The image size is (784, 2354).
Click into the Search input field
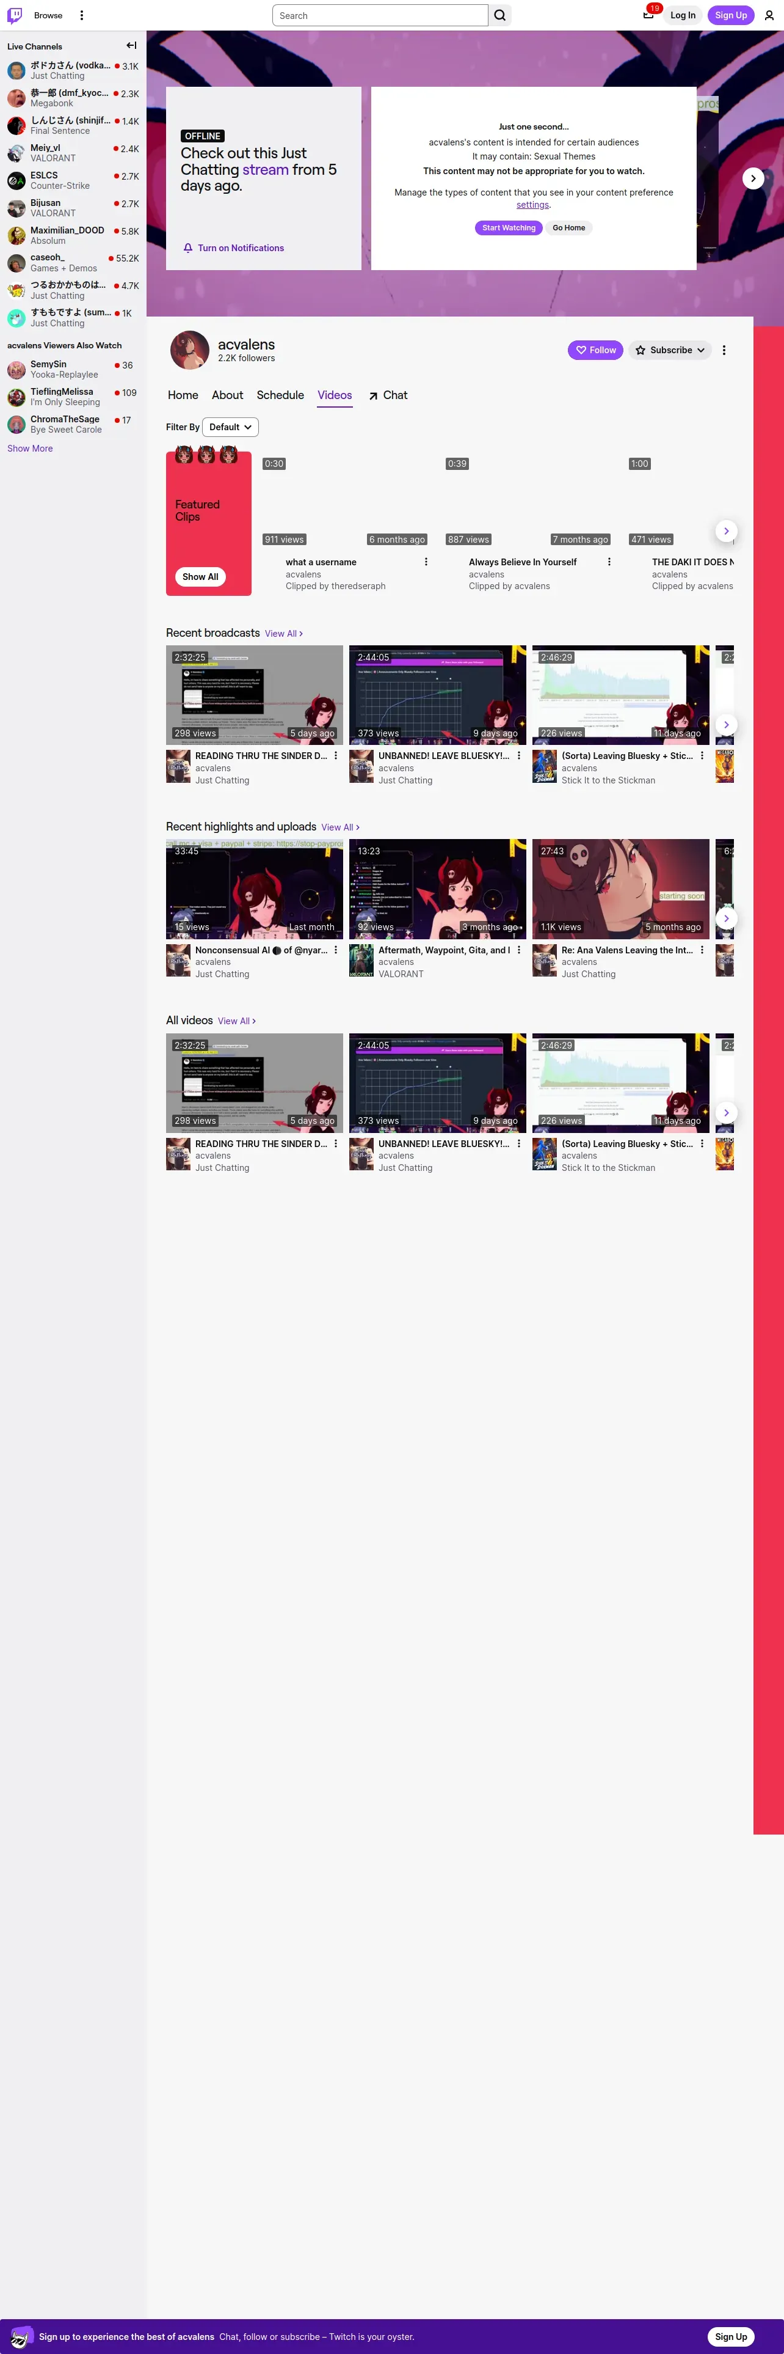[x=380, y=15]
